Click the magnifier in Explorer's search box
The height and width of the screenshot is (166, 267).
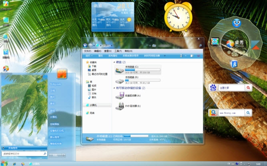point(201,45)
